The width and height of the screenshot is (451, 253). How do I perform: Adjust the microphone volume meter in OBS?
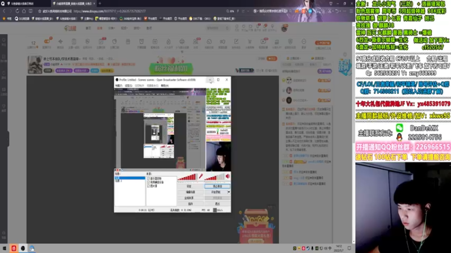[187, 177]
